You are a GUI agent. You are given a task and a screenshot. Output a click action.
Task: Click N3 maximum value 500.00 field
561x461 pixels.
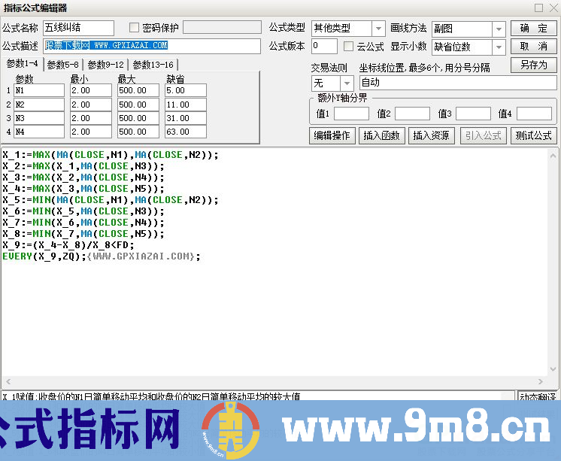[x=138, y=118]
